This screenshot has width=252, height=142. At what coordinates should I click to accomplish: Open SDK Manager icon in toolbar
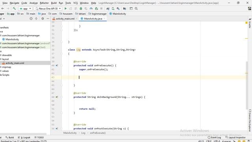[x=118, y=9]
